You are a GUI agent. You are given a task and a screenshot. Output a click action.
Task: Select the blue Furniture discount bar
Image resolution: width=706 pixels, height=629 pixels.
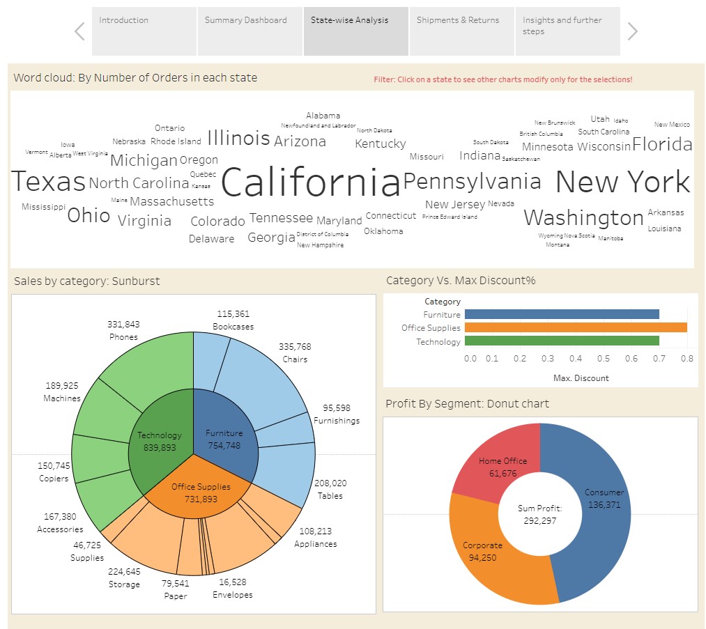[x=561, y=315]
